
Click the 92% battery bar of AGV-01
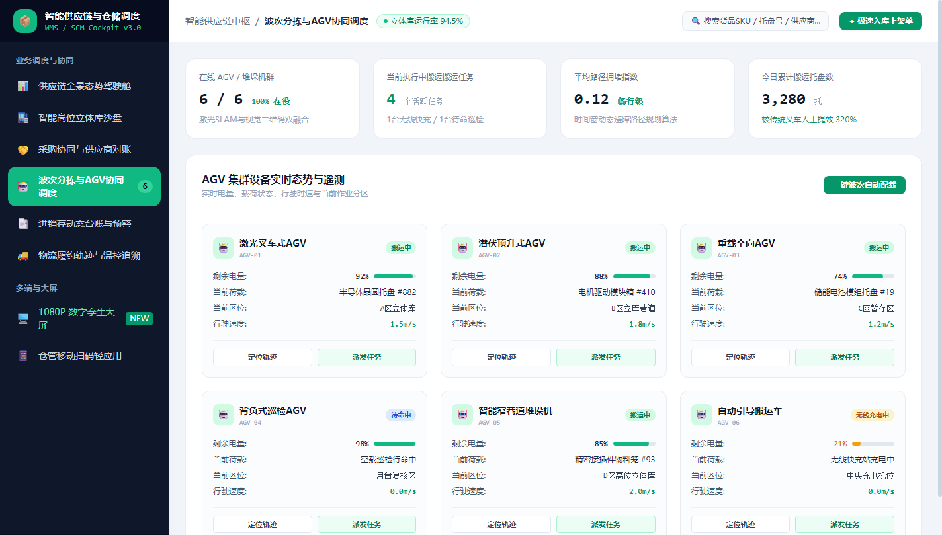(x=395, y=276)
